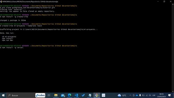Expand the hidden system tray icons chevron
Image resolution: width=174 pixels, height=98 pixels.
[130, 95]
